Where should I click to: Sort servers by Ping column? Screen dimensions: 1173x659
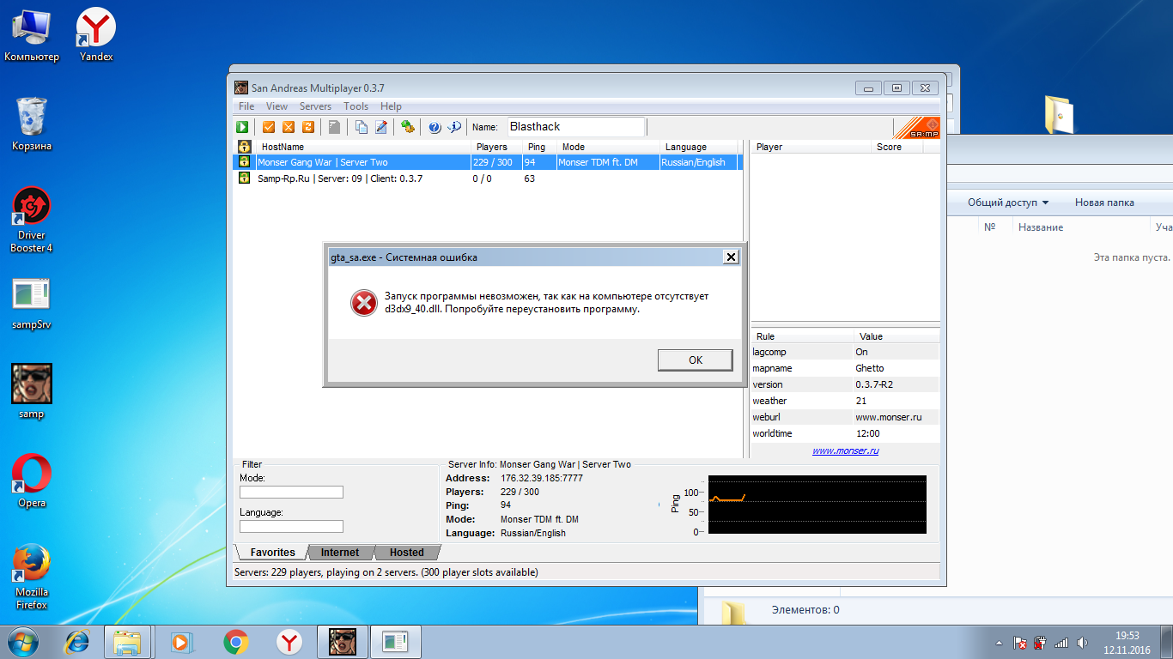[539, 147]
